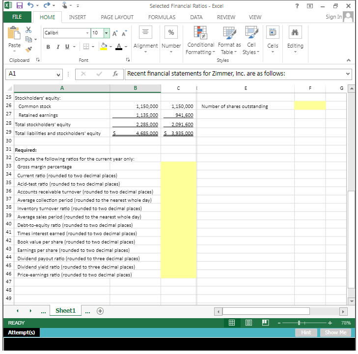Toggle Underline formatting

67,47
